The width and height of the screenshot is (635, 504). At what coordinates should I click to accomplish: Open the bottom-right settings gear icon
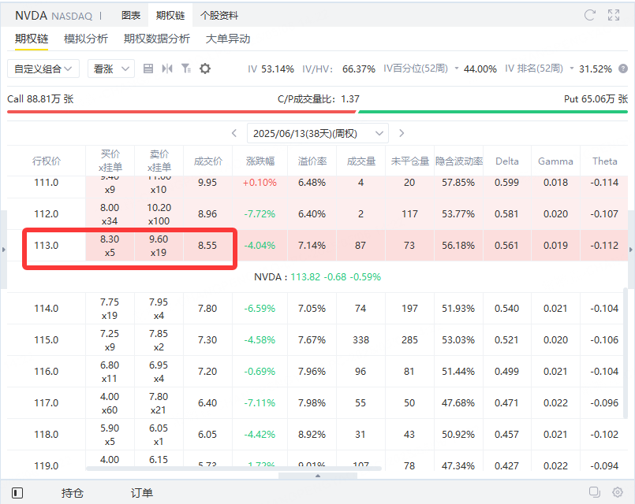pos(617,492)
